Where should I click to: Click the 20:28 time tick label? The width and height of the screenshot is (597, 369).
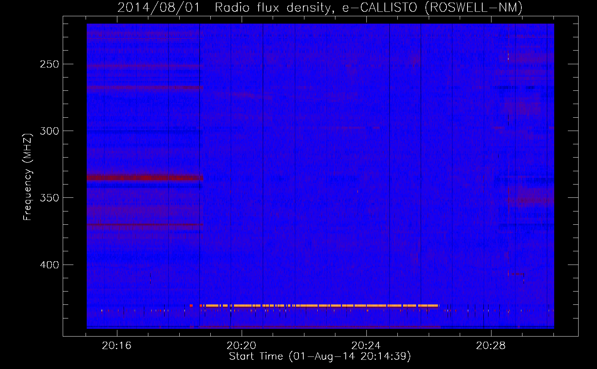pos(491,346)
